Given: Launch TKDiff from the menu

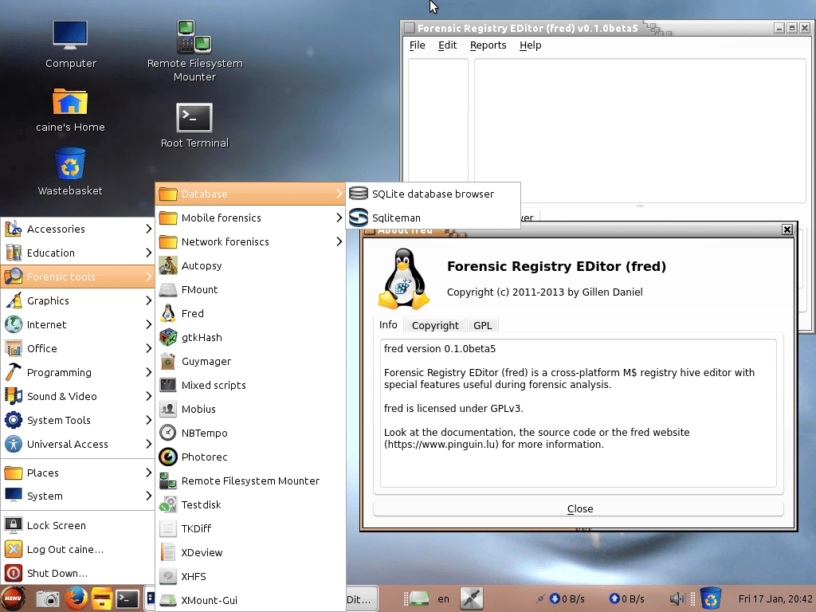Looking at the screenshot, I should (x=250, y=529).
